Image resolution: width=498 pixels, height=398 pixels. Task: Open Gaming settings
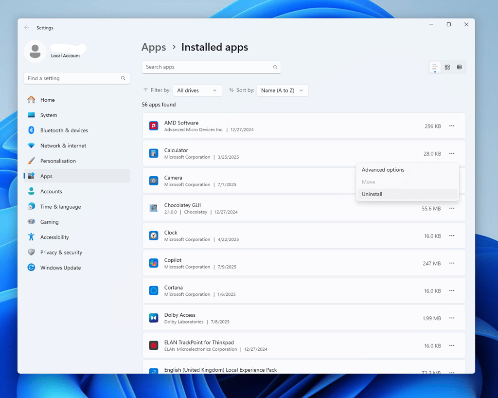pos(77,222)
